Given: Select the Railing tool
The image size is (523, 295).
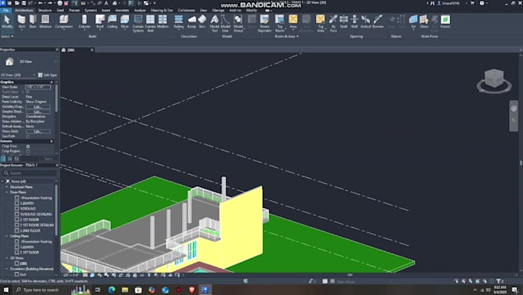Looking at the screenshot, I should point(178,22).
